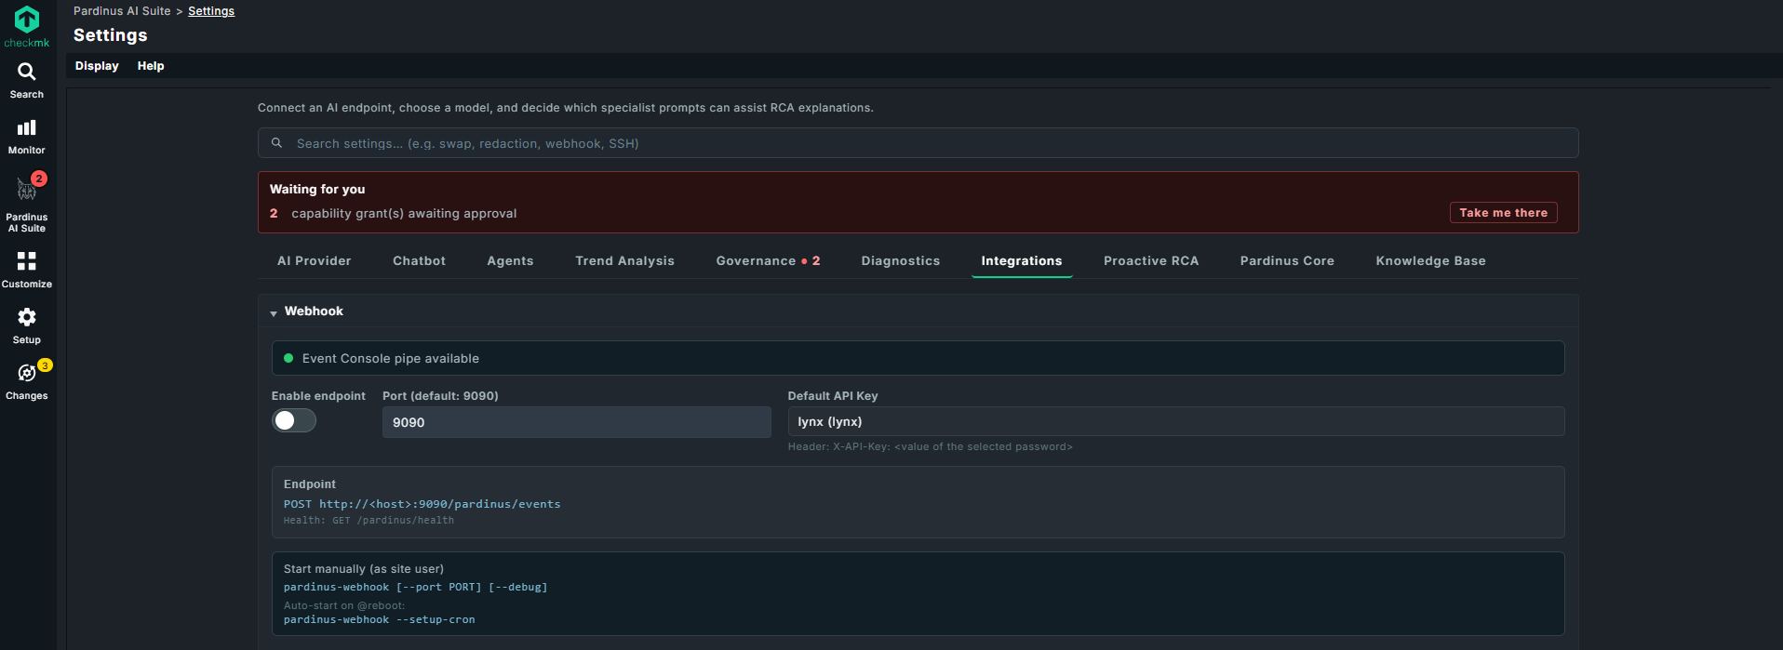Click the Port 9090 input field
Screen dimensions: 1783x650
577,422
